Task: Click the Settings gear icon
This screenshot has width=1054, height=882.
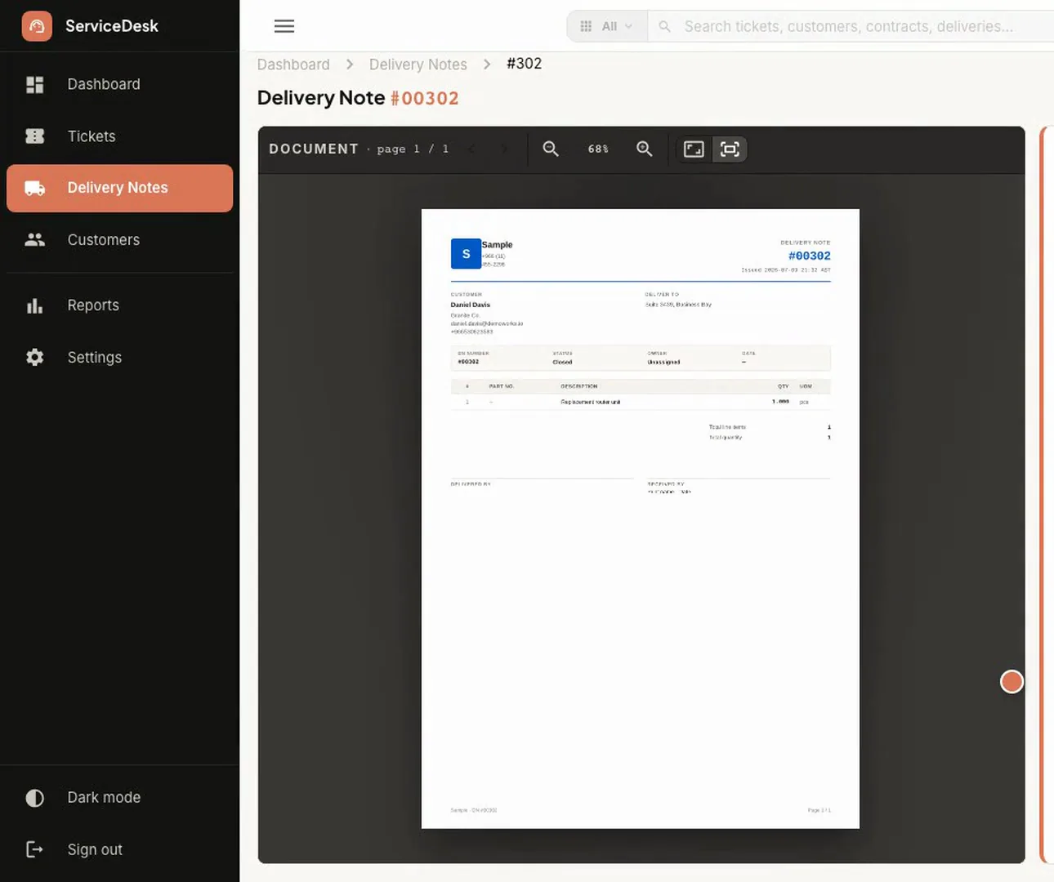Action: pyautogui.click(x=35, y=358)
